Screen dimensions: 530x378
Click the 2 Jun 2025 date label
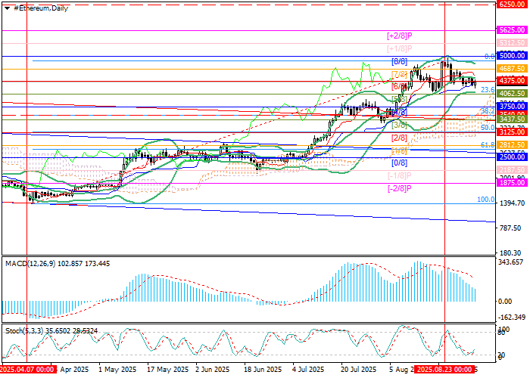point(213,369)
